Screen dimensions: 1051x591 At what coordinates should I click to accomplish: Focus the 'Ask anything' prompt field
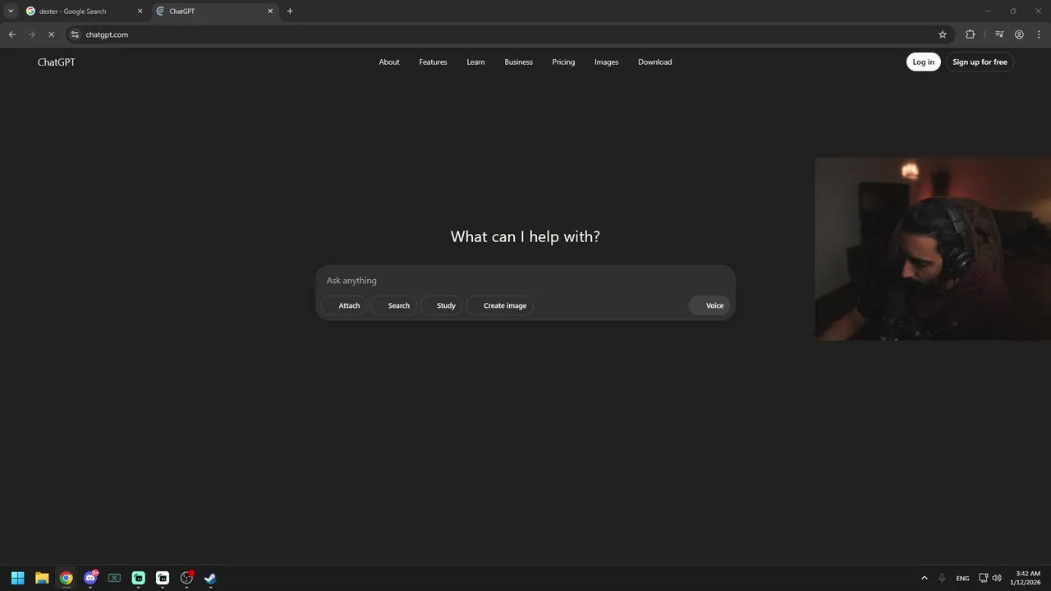(x=525, y=281)
